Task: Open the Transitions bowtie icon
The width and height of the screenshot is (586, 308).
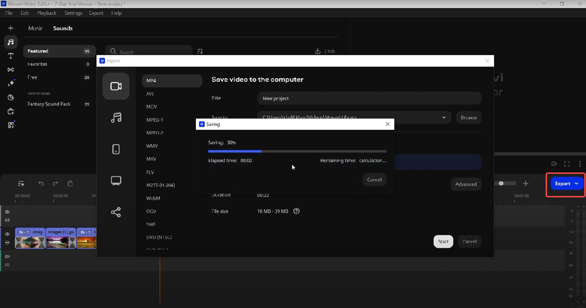Action: 11,70
